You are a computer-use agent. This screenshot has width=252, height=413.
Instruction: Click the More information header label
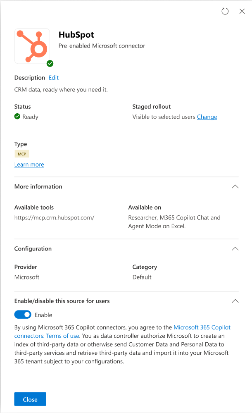(x=38, y=186)
